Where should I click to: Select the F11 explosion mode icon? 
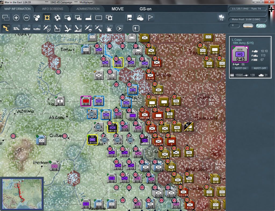point(109,28)
